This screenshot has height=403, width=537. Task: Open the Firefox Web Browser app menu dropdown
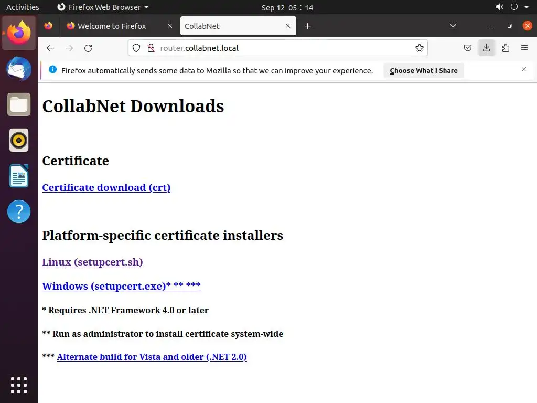coord(103,7)
